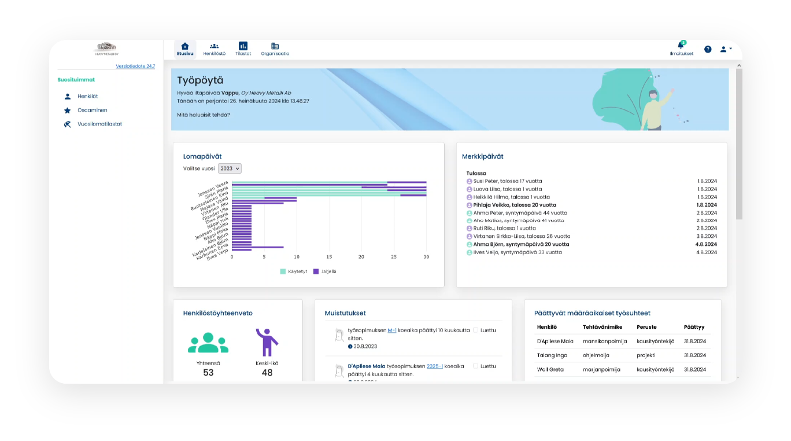Open Versiotiedote 24.7 link
The image size is (791, 441).
click(x=135, y=66)
